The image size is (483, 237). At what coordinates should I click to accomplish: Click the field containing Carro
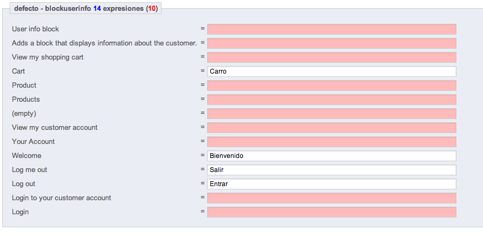(331, 71)
